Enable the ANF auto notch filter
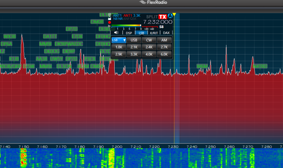 (127, 19)
